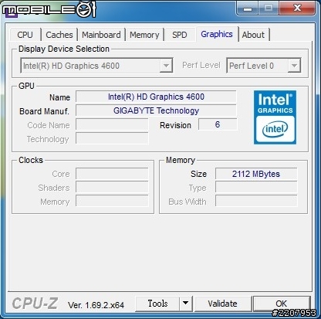
Task: Click the Tools button
Action: click(157, 304)
